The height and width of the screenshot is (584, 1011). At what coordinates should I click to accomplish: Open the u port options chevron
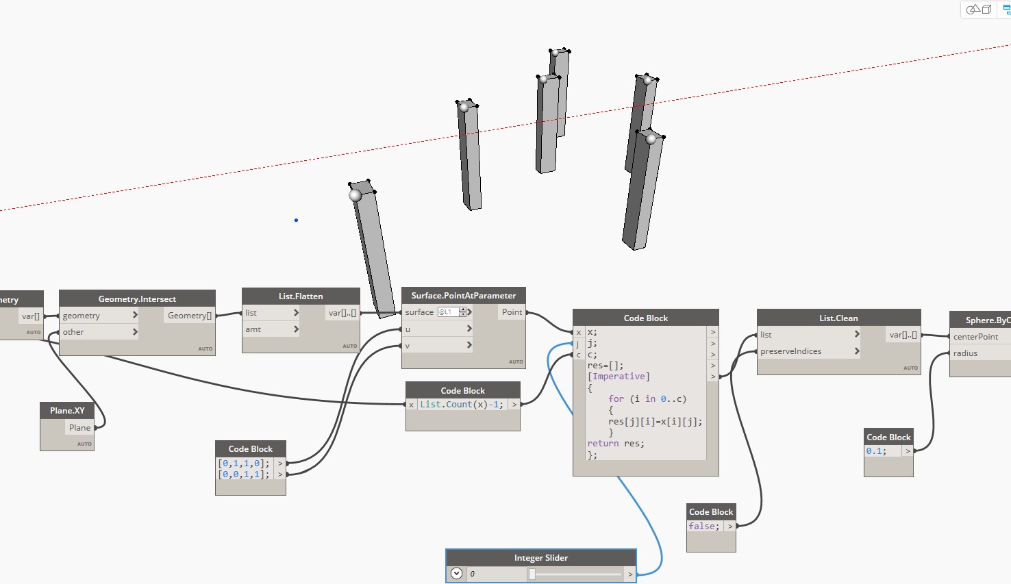[469, 329]
